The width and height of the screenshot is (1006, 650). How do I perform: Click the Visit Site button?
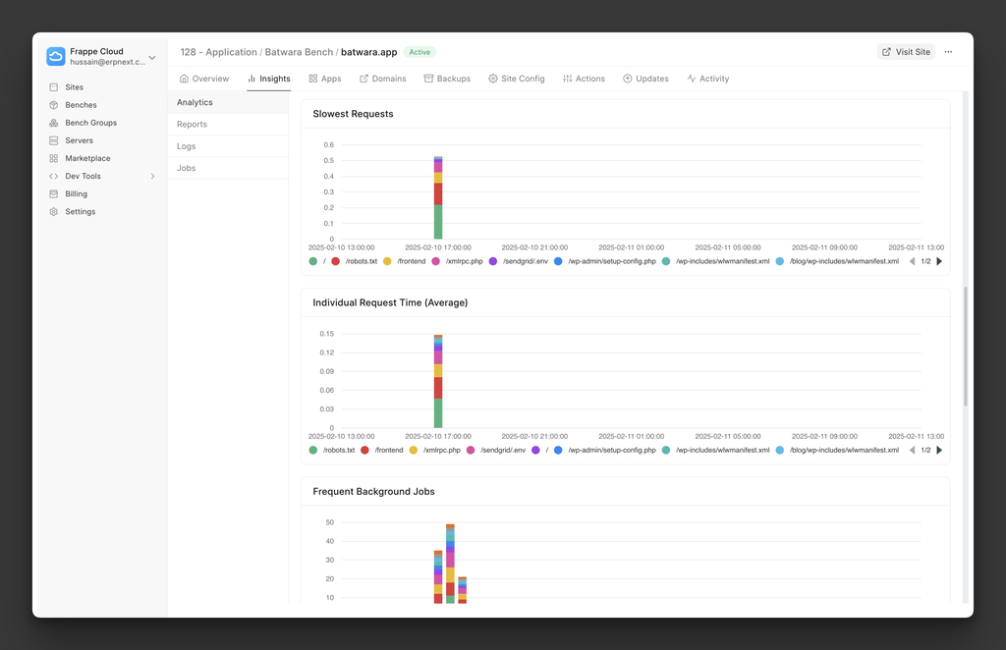point(905,52)
